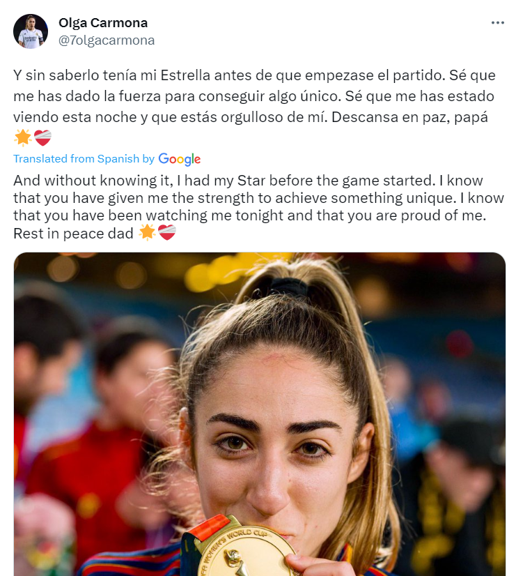Open the attached medal photo

pyautogui.click(x=260, y=414)
